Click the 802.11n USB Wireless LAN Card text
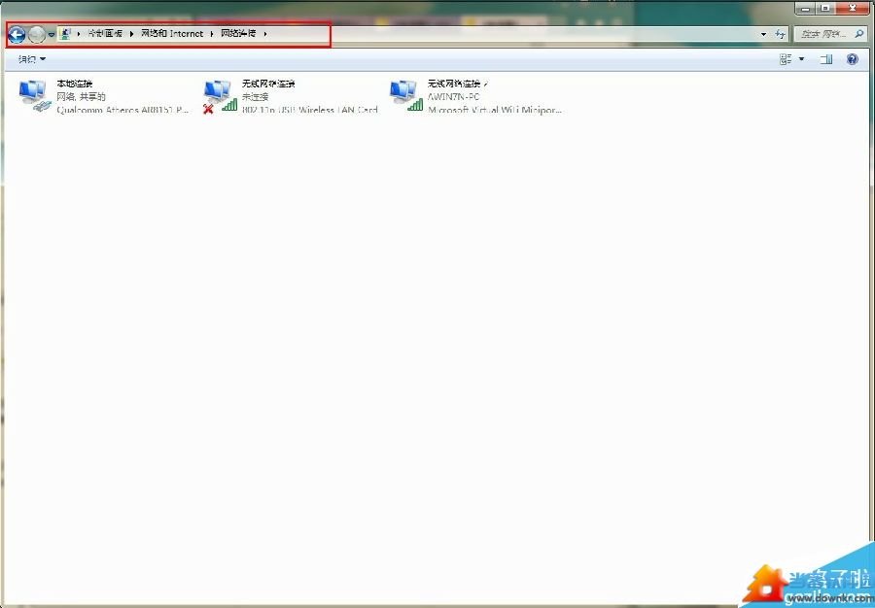This screenshot has height=608, width=875. coord(310,111)
